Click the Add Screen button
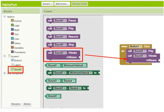 click(x=62, y=4)
